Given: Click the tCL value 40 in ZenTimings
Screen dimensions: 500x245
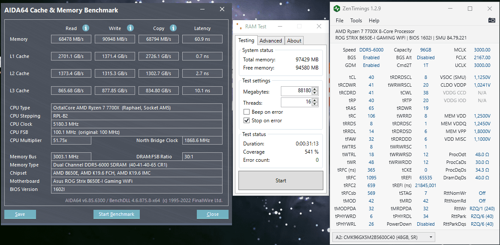Looking at the screenshot, I should pos(371,77).
